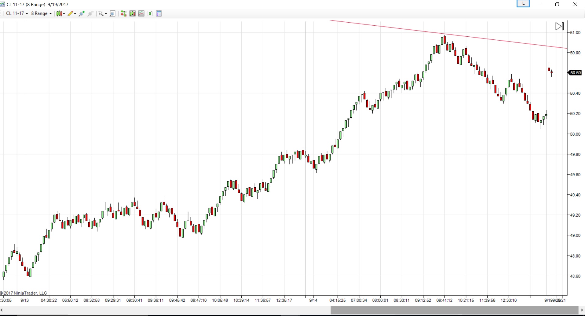Click the NinjaTrader chart window icon

pos(2,4)
